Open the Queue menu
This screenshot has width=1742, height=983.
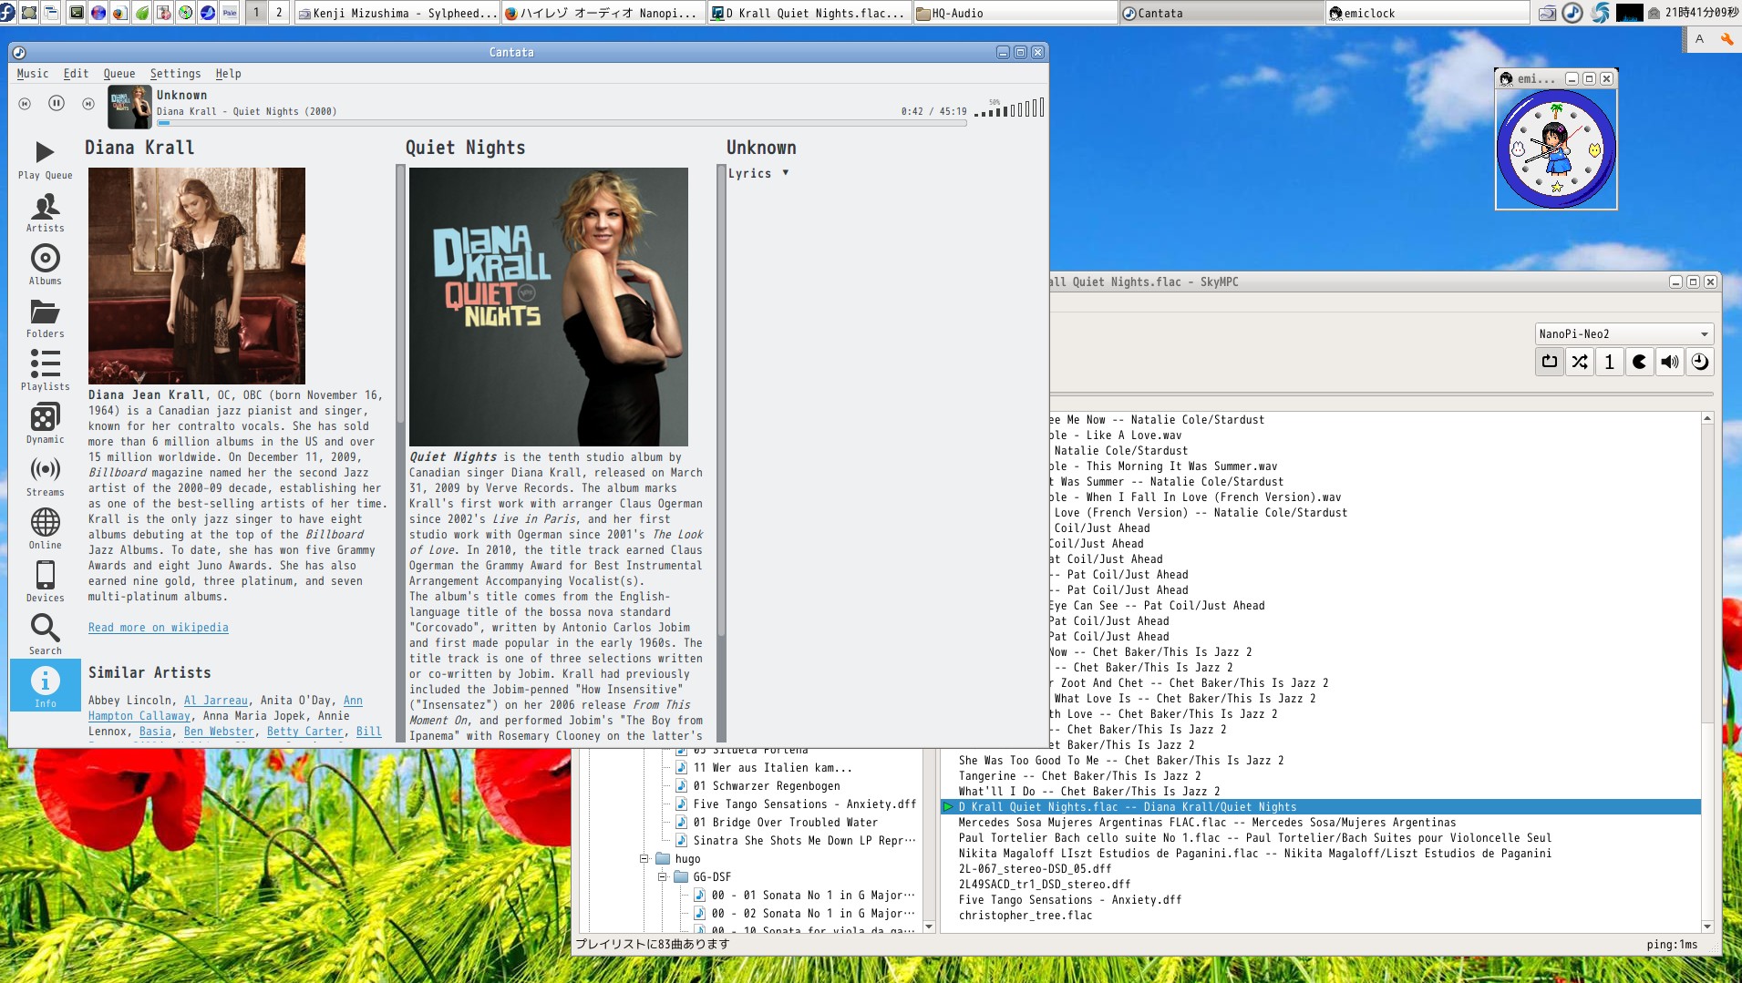pyautogui.click(x=119, y=74)
